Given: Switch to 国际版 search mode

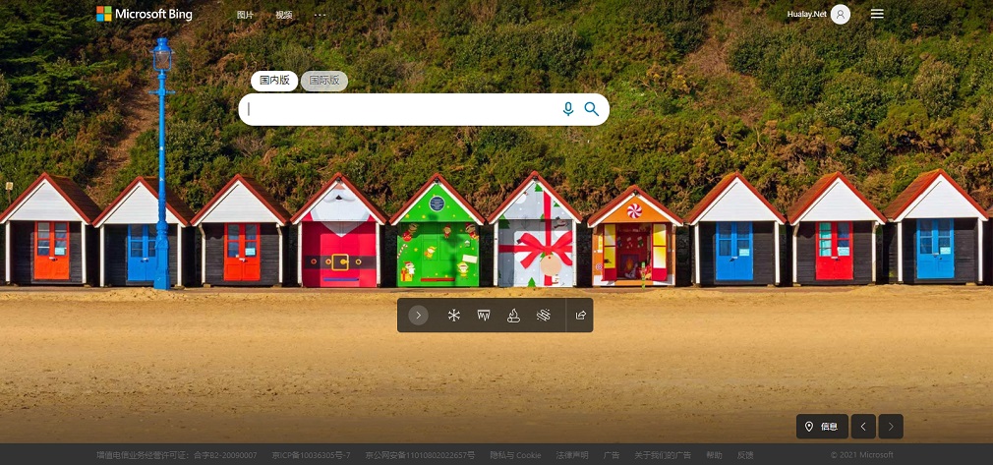Looking at the screenshot, I should click(324, 81).
